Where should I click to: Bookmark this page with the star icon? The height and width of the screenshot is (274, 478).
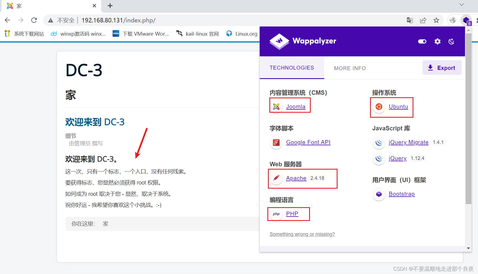[x=436, y=20]
